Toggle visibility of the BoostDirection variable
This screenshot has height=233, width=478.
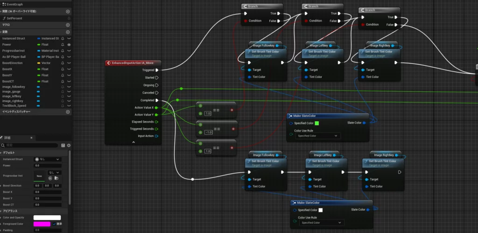coord(69,63)
